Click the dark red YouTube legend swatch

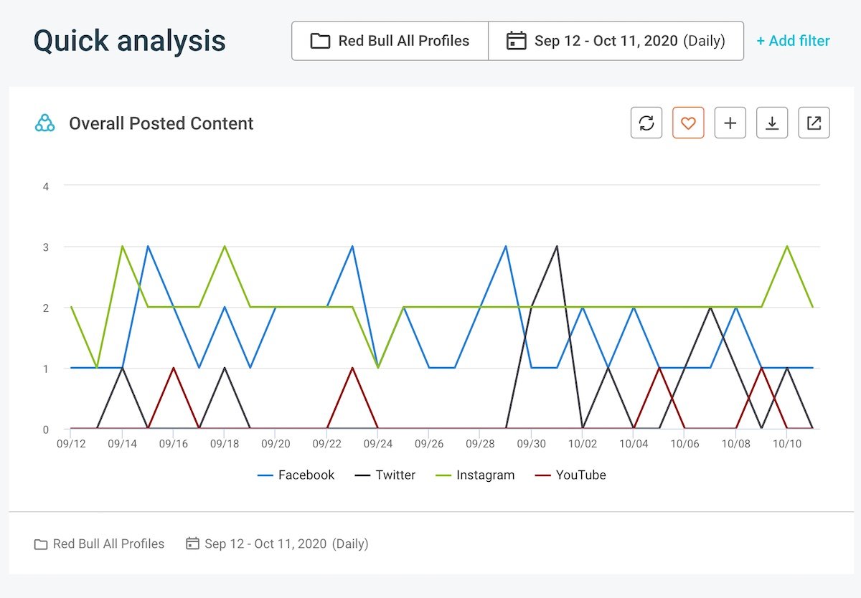pyautogui.click(x=542, y=475)
